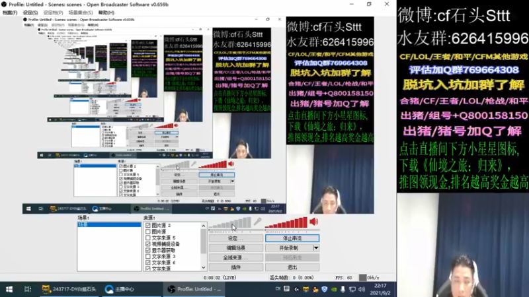Click the 丢失帧数 dropped frames status

(292, 278)
